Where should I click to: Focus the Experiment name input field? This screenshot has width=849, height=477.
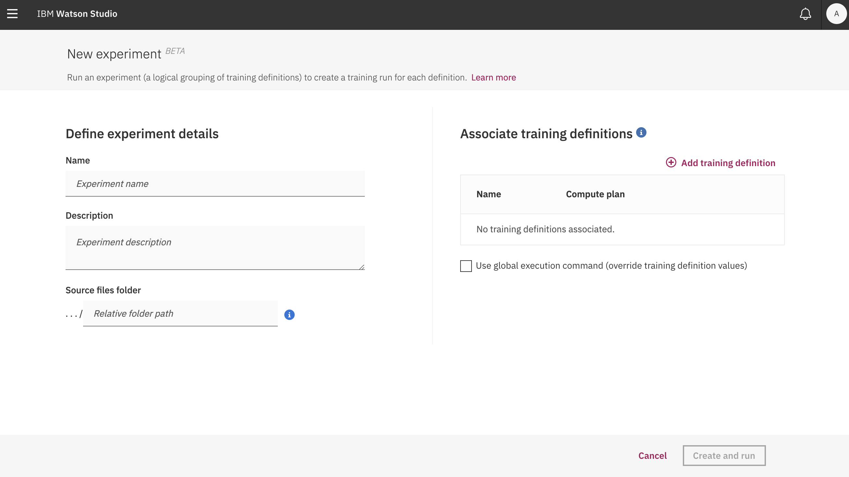(x=215, y=183)
